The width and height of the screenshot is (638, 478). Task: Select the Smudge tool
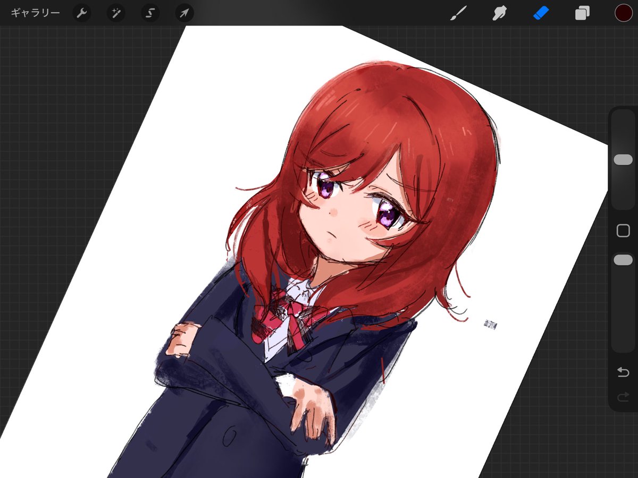(499, 13)
